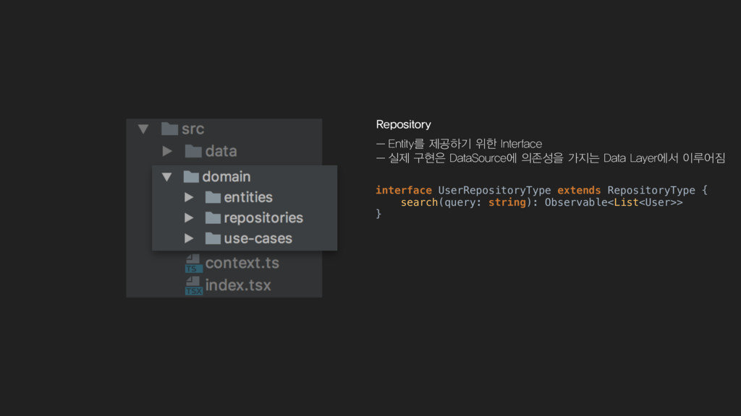Collapse the domain folder arrow

pyautogui.click(x=167, y=177)
